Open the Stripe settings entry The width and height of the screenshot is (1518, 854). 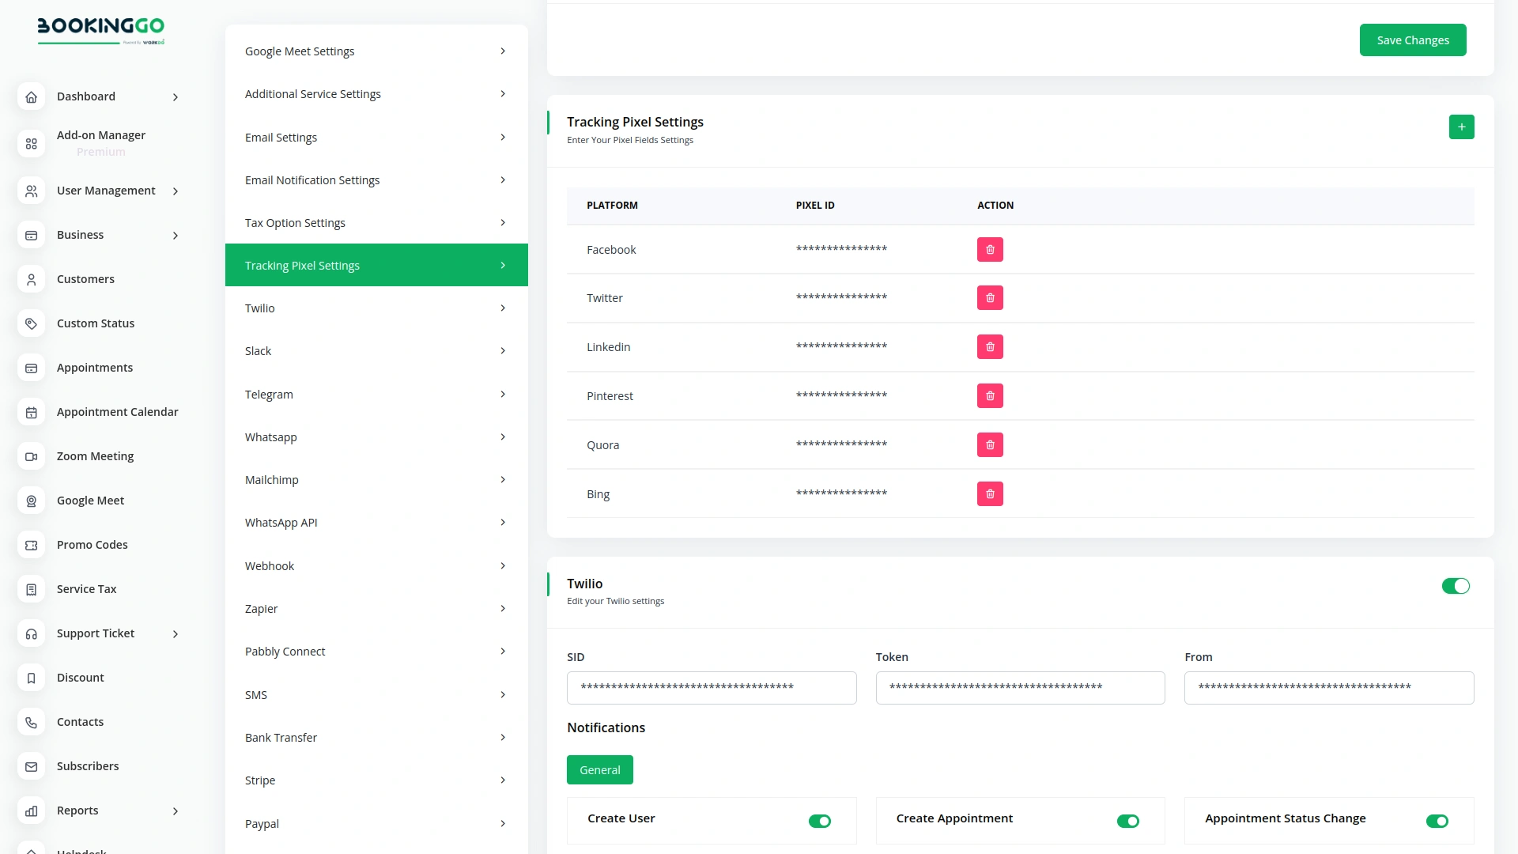[x=376, y=780]
